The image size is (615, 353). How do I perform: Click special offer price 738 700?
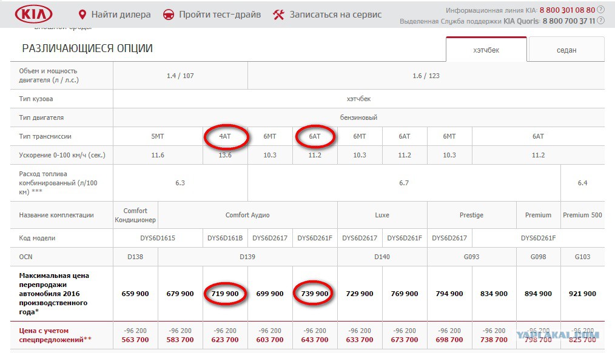494,340
